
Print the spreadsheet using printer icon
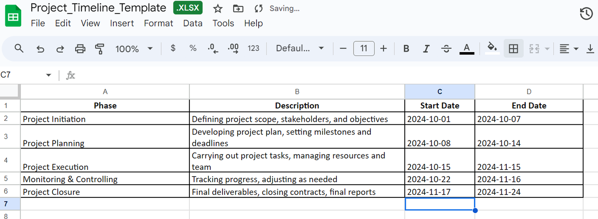pyautogui.click(x=80, y=49)
